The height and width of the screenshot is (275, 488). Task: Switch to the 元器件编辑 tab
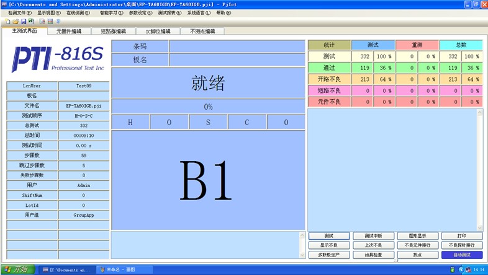coord(68,31)
